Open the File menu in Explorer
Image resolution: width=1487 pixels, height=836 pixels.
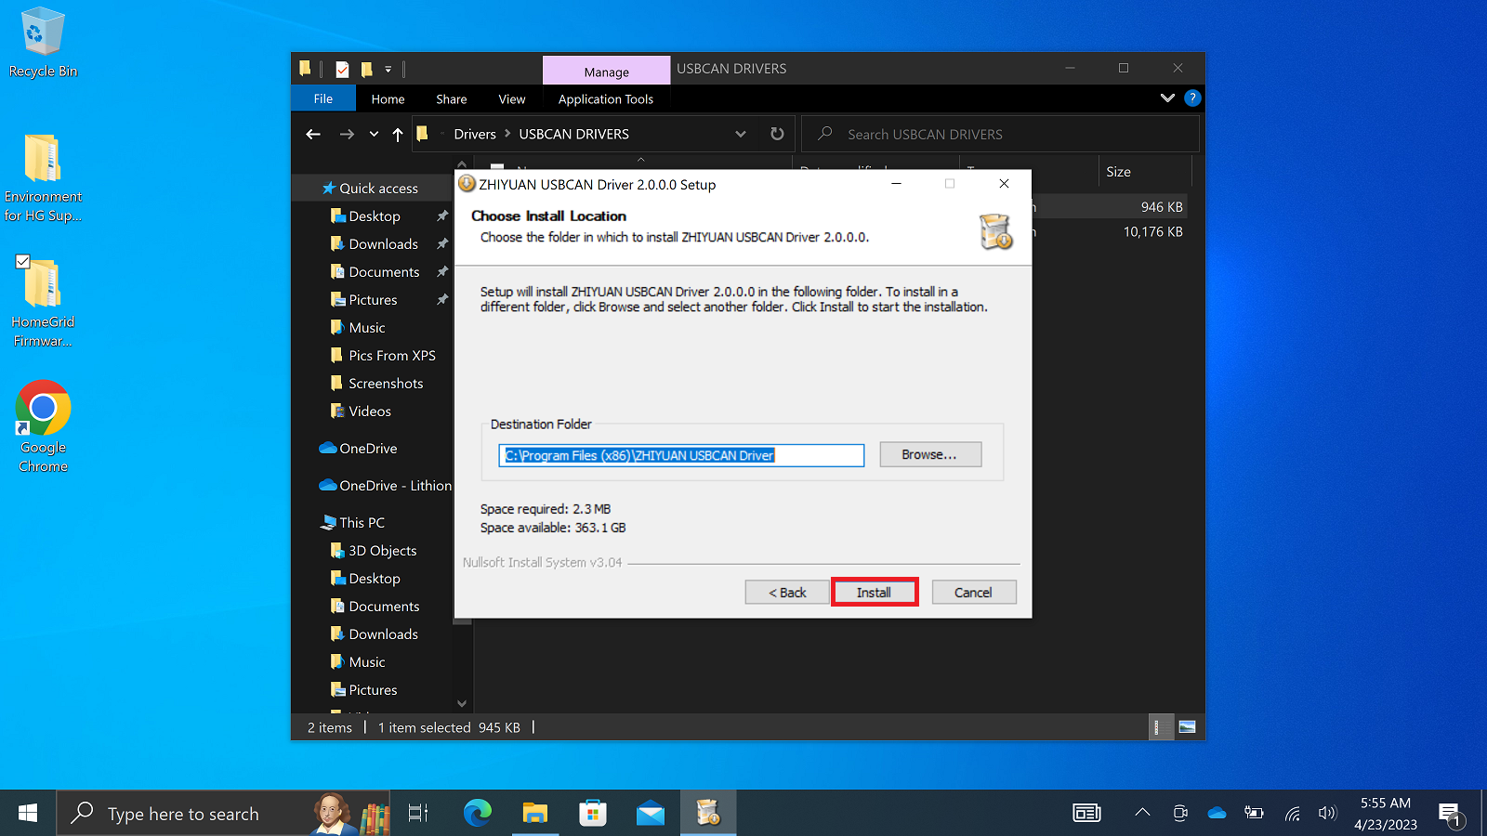coord(323,98)
